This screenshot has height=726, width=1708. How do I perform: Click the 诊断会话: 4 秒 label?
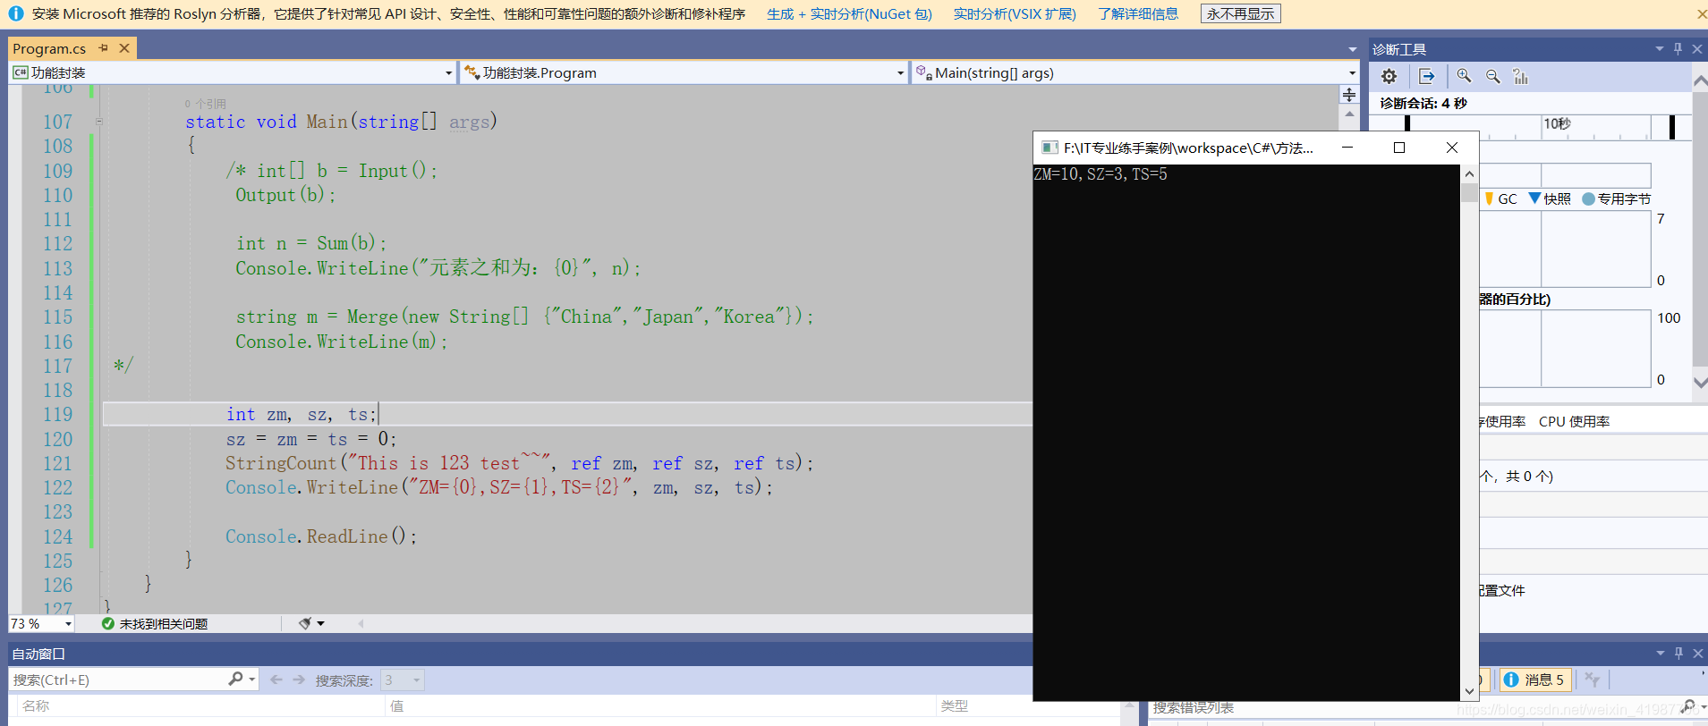pos(1423,103)
